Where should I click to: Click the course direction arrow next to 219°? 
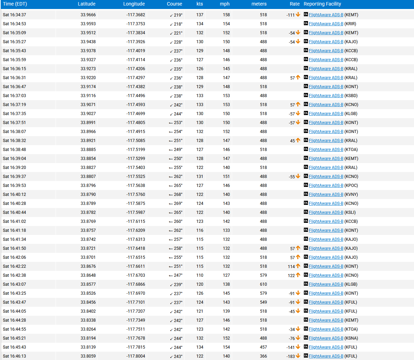click(x=171, y=15)
